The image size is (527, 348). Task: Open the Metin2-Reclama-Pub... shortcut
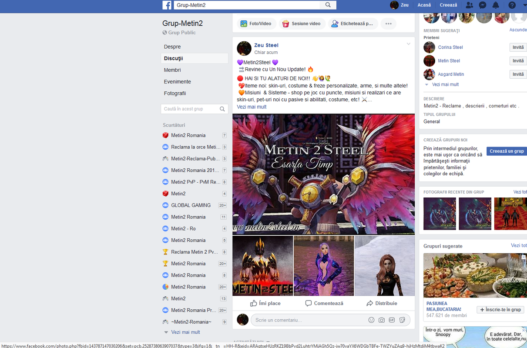[195, 159]
